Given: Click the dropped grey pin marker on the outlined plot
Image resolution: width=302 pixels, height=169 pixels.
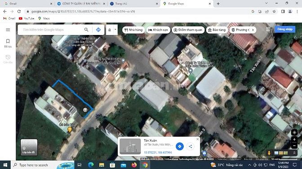Looking at the screenshot, I should [85, 110].
